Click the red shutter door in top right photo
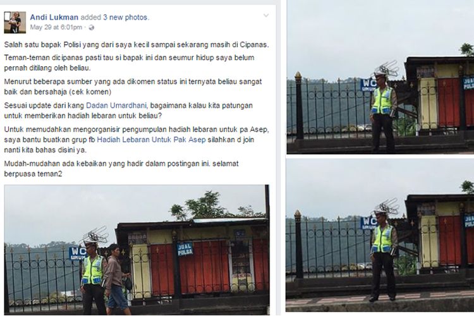 [x=449, y=102]
